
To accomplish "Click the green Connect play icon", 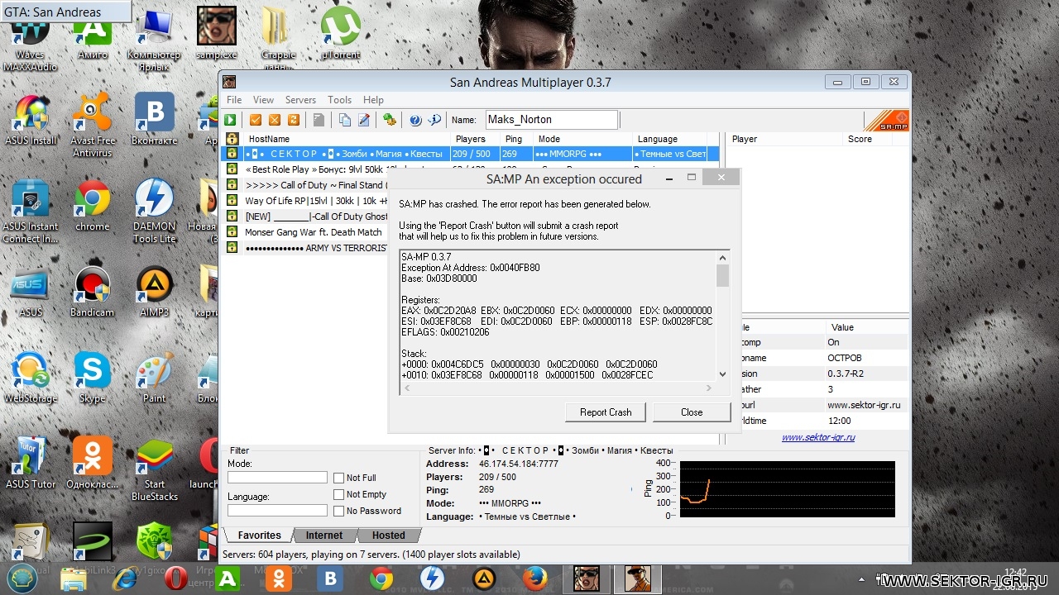I will (230, 120).
